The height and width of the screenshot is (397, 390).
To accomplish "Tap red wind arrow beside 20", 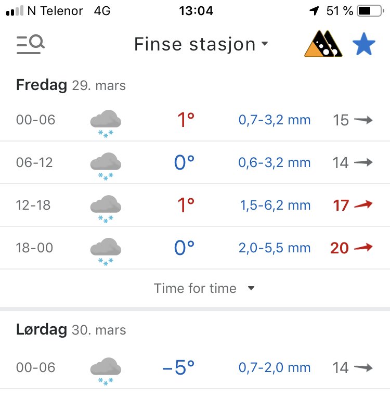I will click(x=363, y=248).
